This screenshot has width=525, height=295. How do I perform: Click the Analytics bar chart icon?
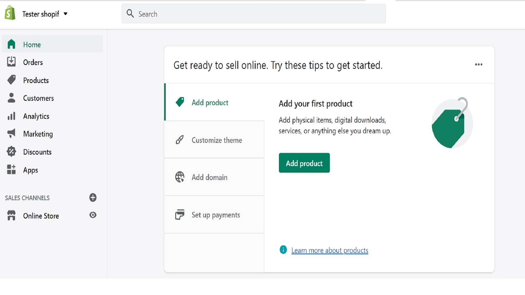point(11,116)
